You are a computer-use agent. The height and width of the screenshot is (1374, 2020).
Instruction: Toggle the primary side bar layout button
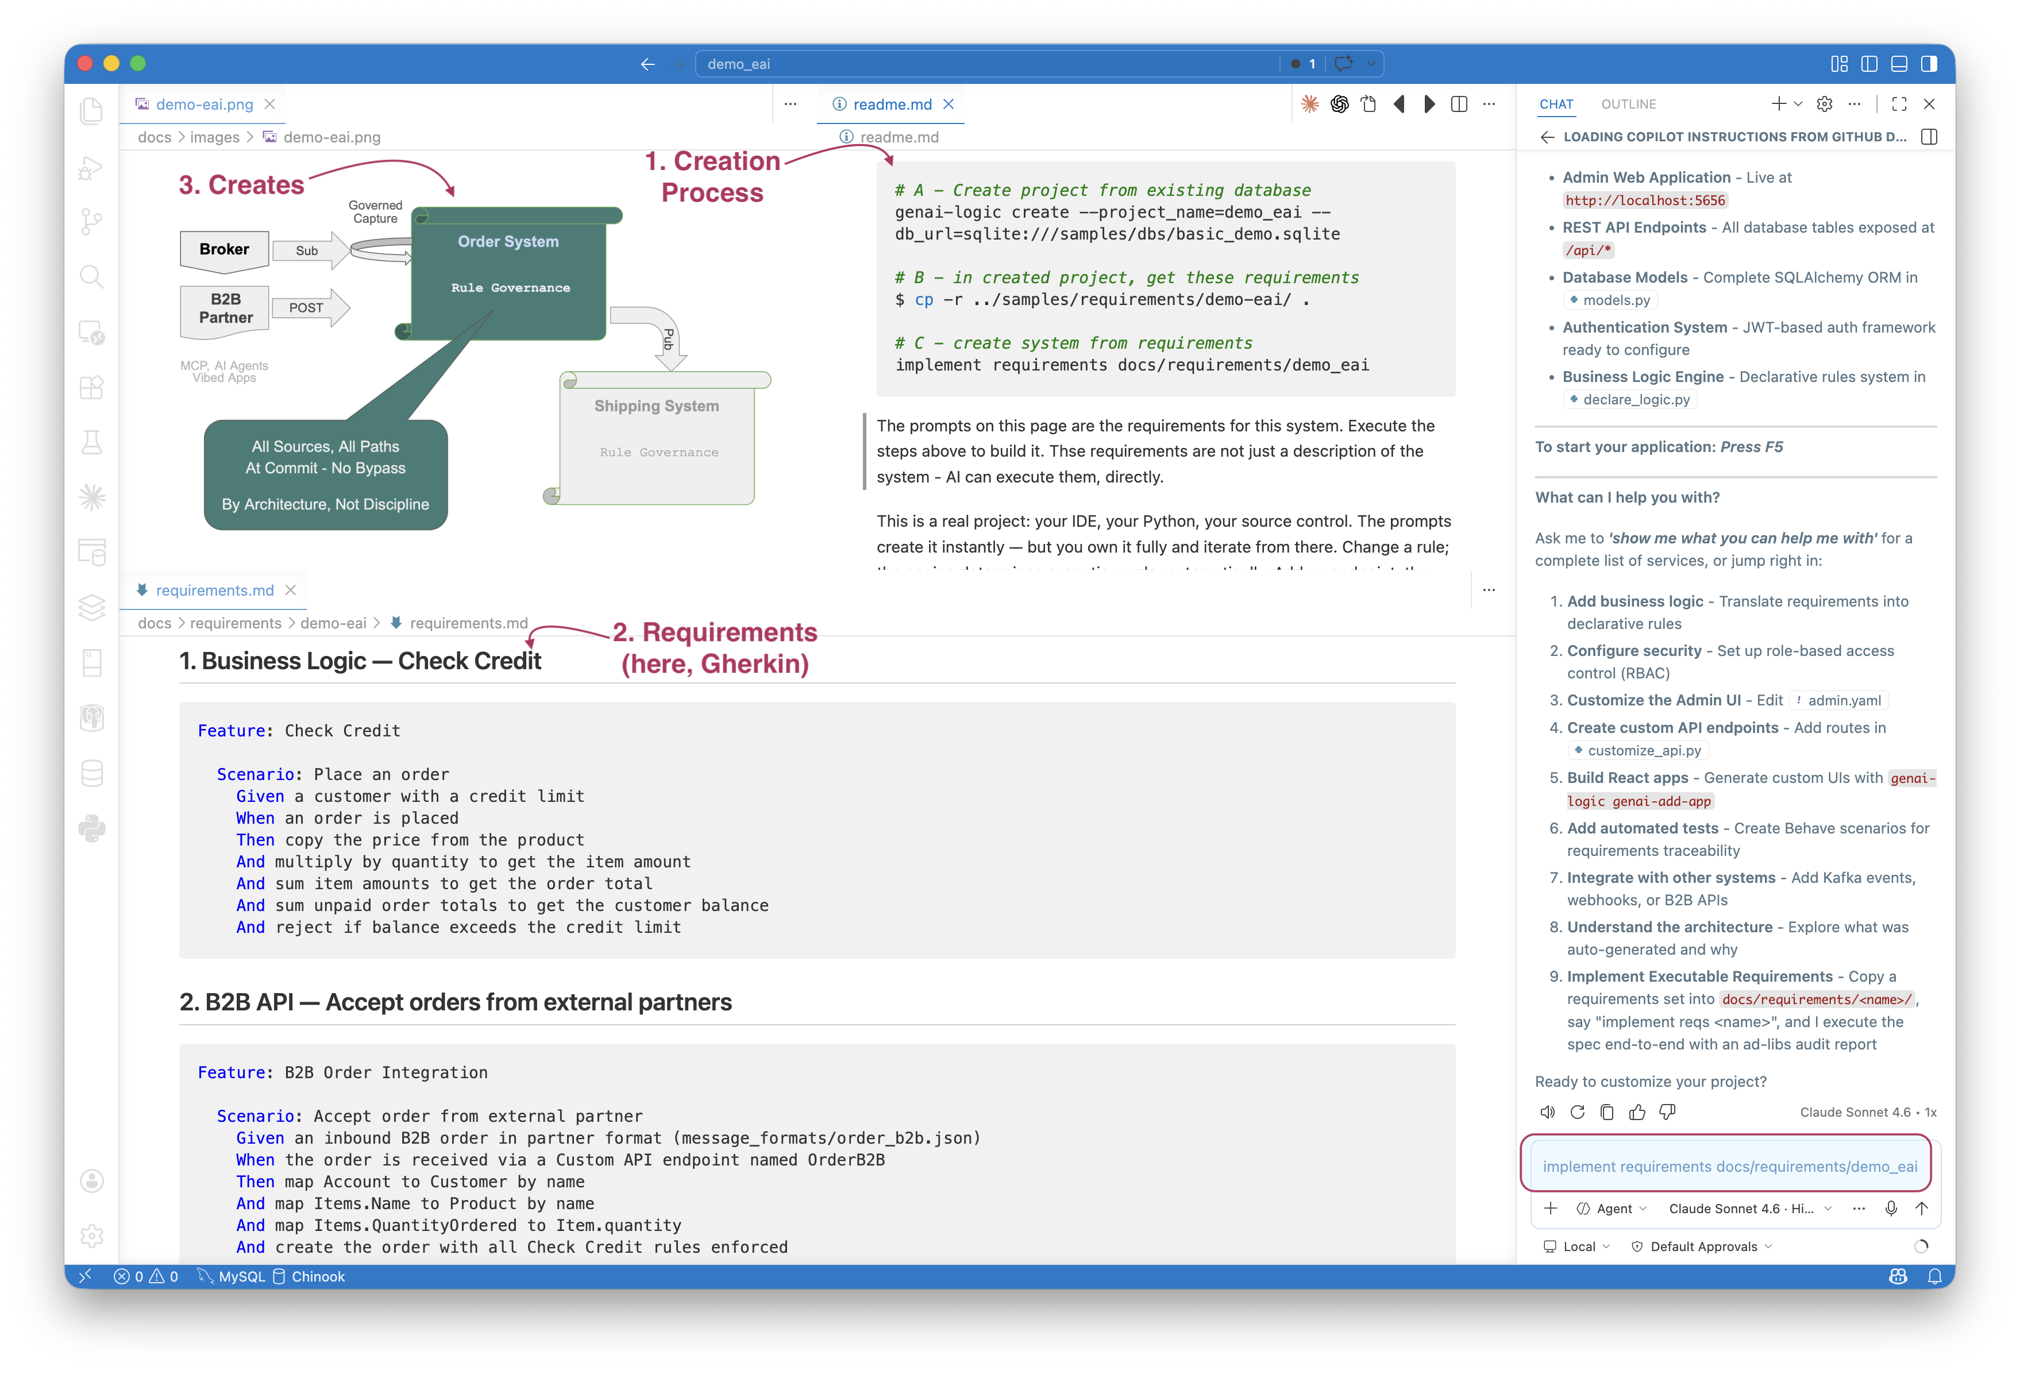click(x=1869, y=64)
